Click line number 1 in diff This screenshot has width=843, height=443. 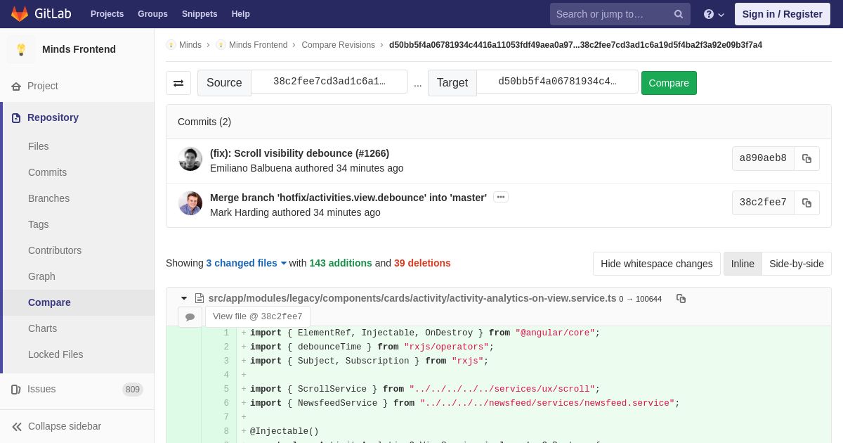[x=226, y=333]
